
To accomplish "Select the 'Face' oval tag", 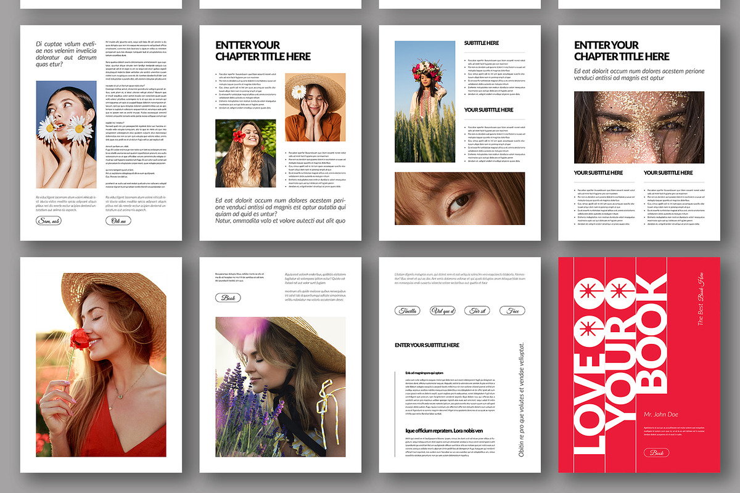I will point(514,311).
